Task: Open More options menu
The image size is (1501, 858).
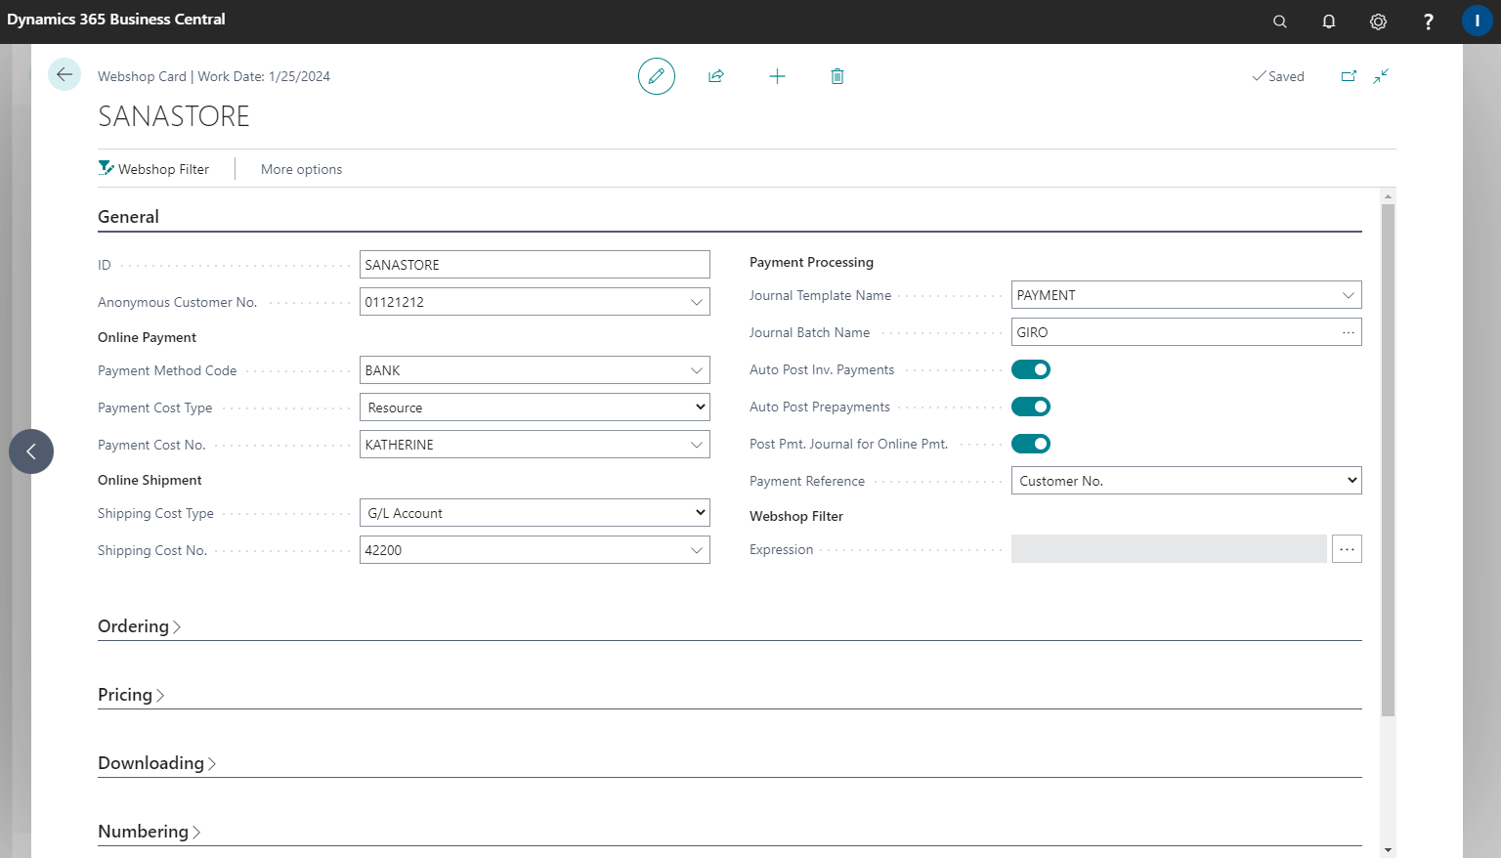Action: tap(301, 169)
